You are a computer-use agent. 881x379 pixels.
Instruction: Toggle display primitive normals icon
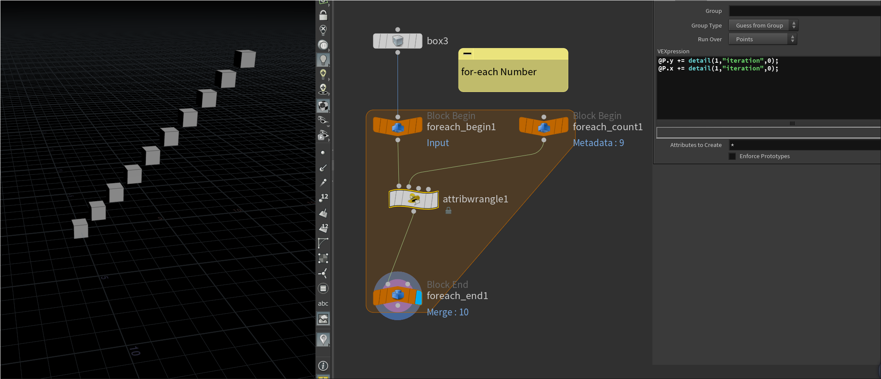click(323, 213)
